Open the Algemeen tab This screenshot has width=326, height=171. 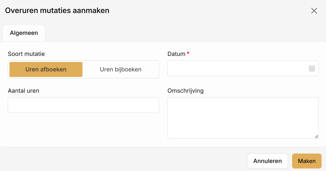click(24, 33)
